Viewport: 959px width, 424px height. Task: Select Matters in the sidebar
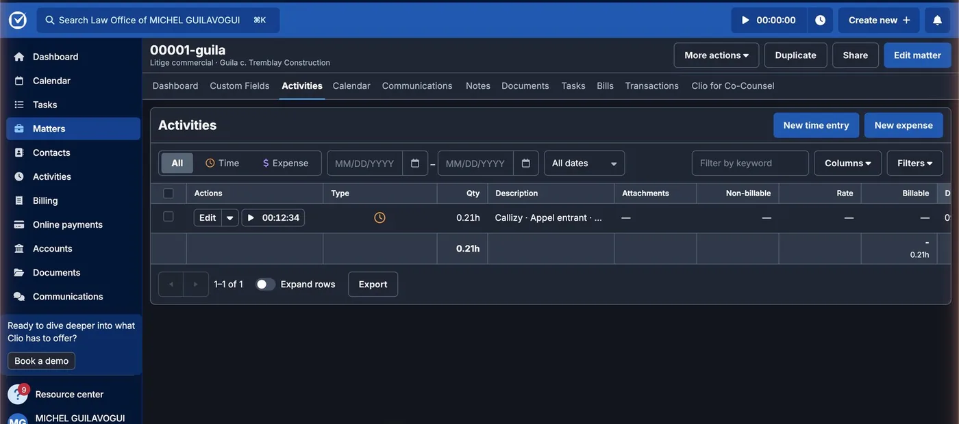pos(73,129)
